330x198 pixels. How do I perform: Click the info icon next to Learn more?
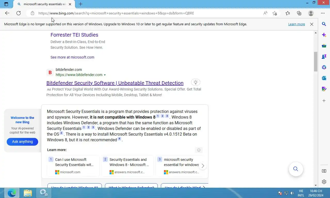199,150
